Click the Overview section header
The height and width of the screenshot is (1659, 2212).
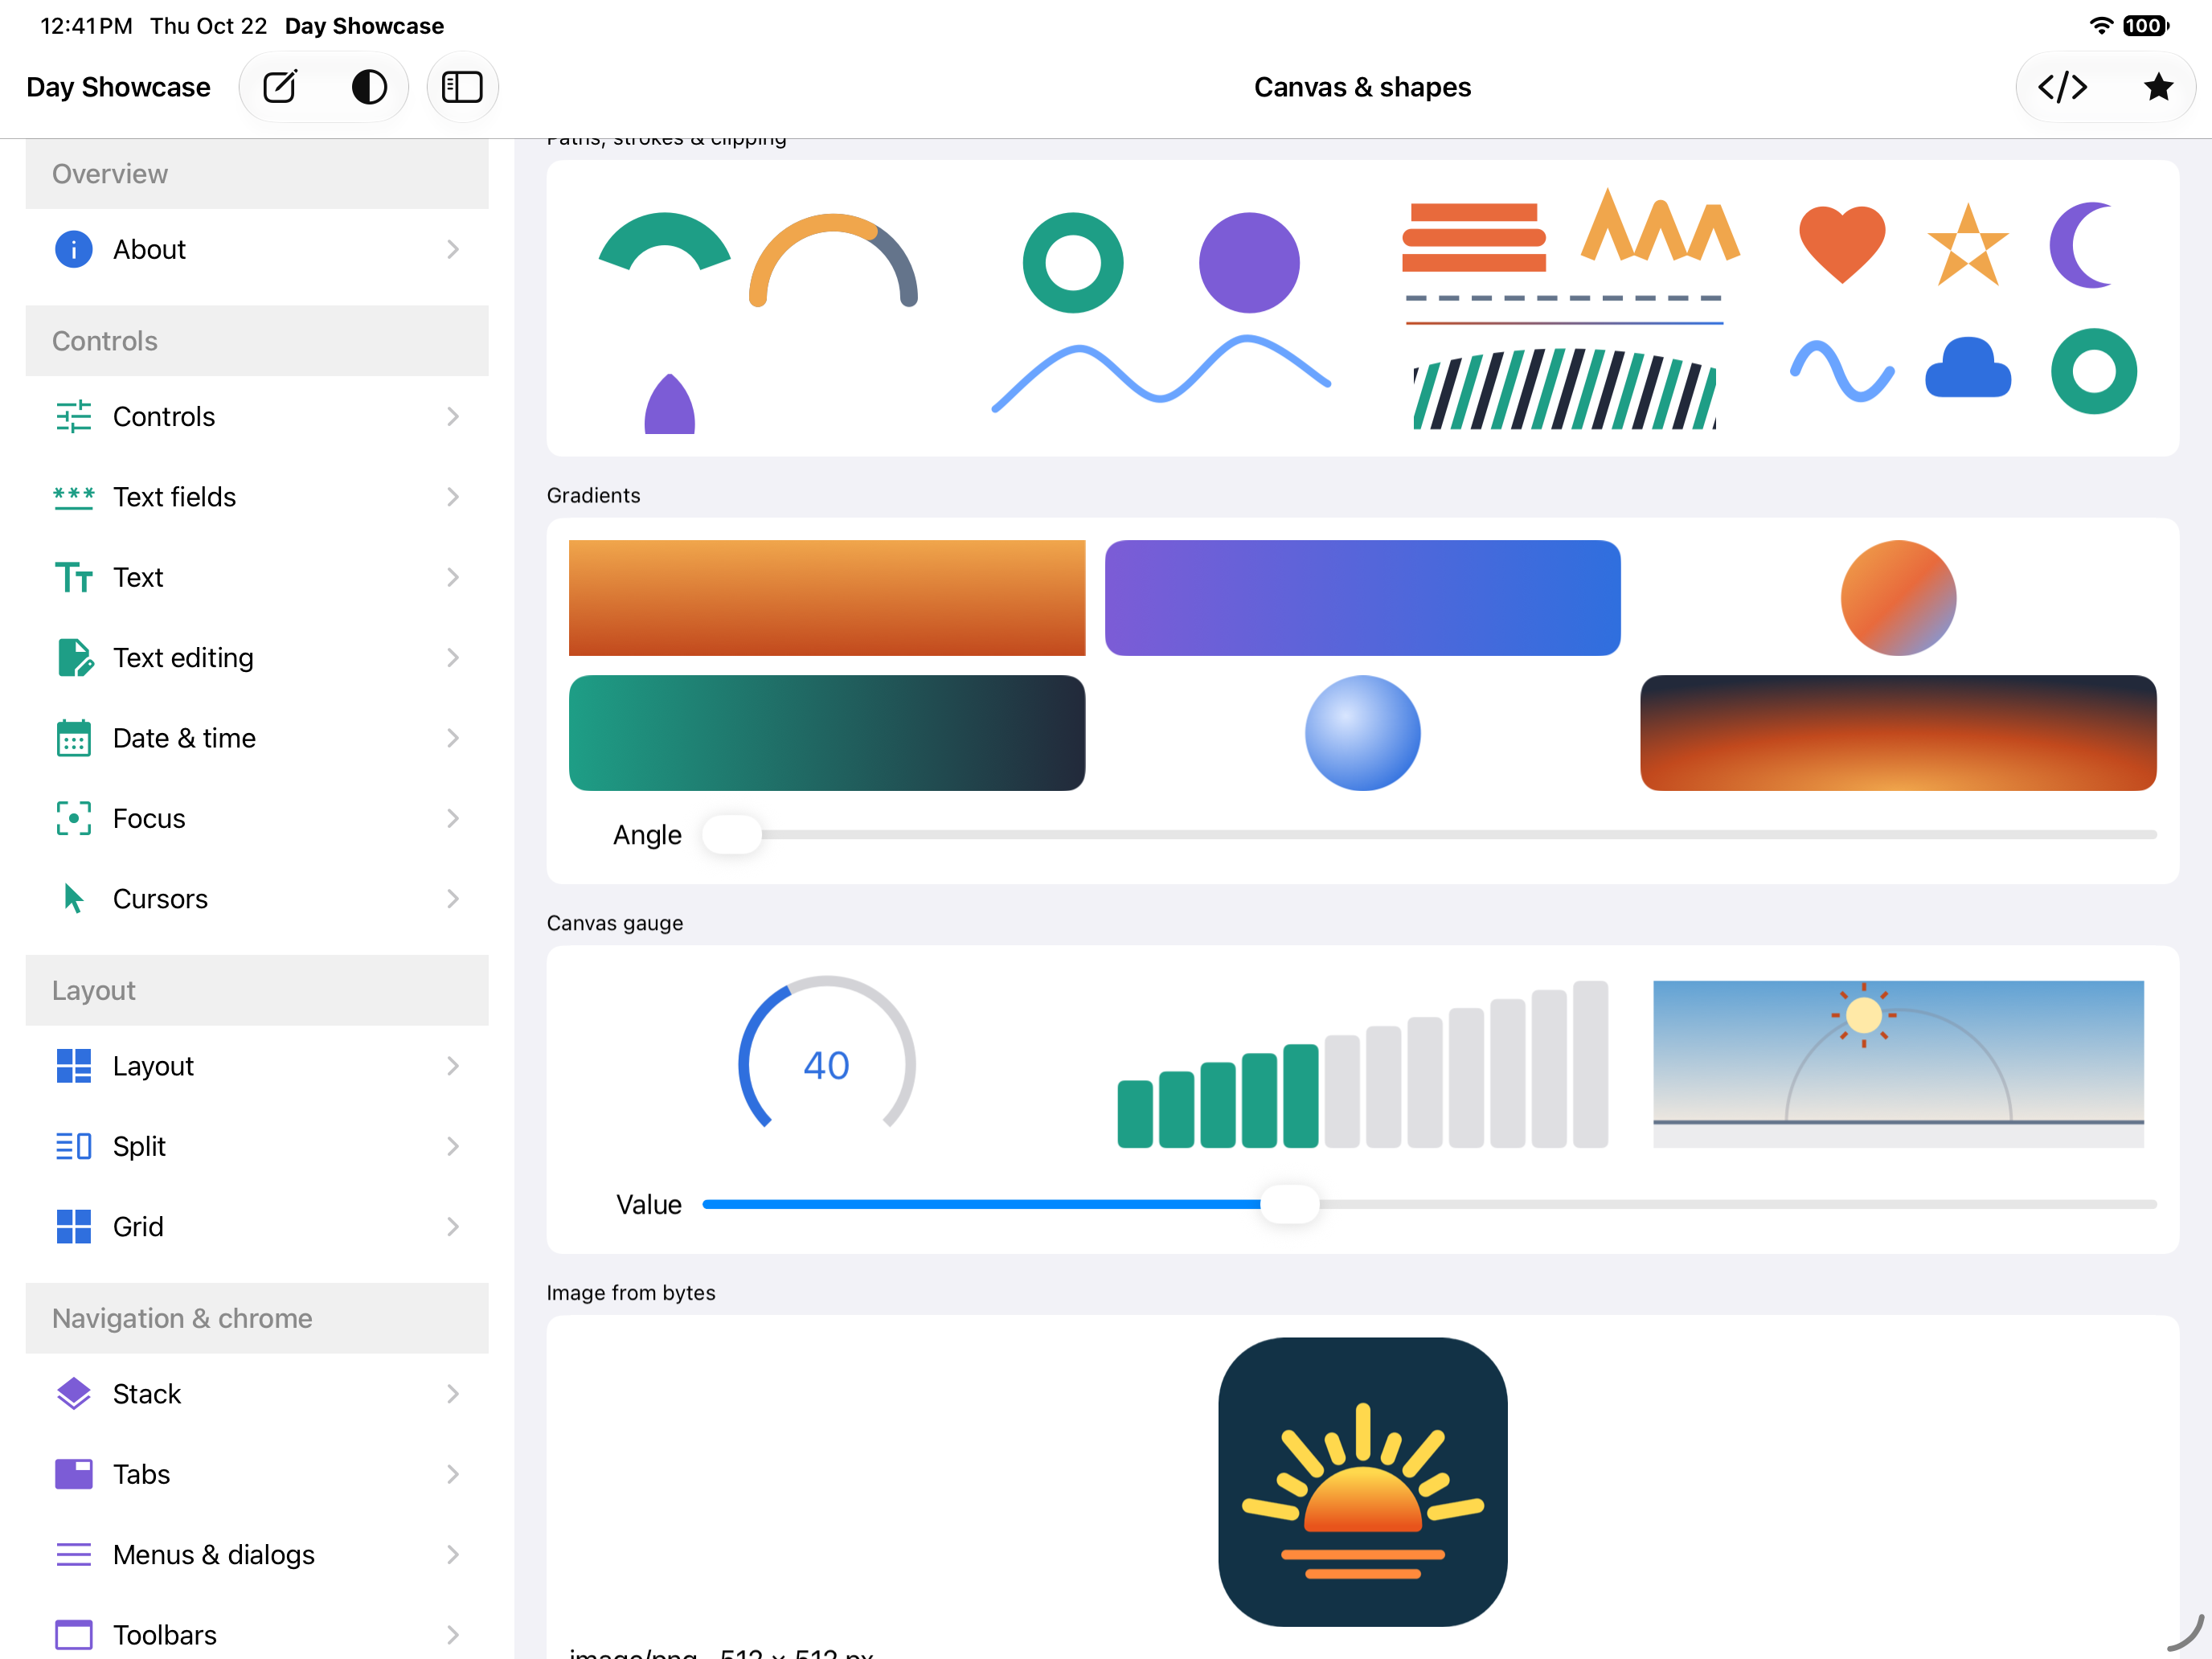[x=257, y=174]
